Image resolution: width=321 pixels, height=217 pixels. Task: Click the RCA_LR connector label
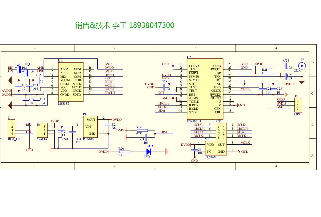(x=14, y=139)
